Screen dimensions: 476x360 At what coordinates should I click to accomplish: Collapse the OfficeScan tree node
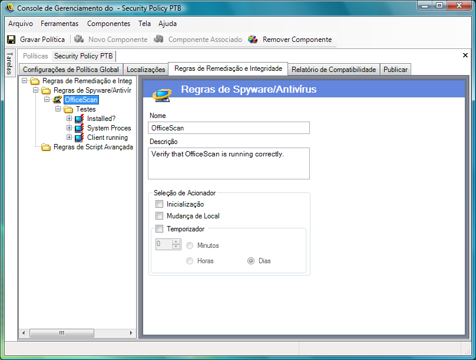click(x=47, y=99)
